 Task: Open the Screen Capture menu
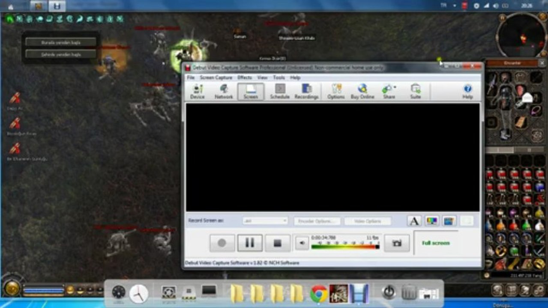(216, 77)
